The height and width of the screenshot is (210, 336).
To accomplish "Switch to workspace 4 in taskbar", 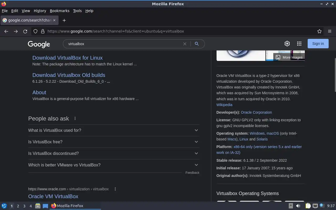I will coord(30,206).
